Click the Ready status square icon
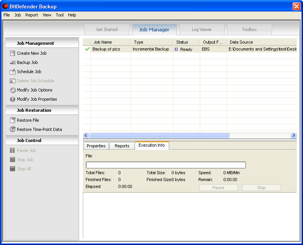Viewport: 303px width, 245px height. tap(176, 49)
